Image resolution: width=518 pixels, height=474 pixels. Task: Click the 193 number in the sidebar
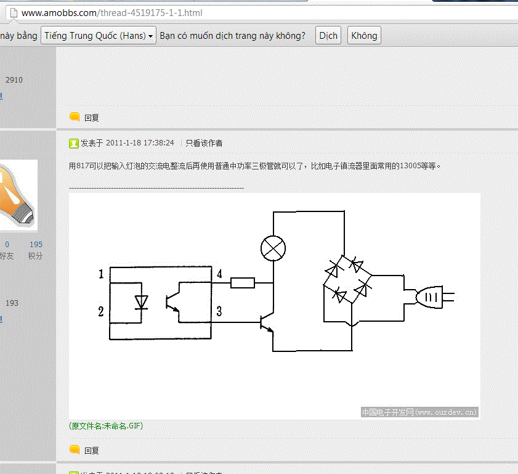pyautogui.click(x=12, y=303)
